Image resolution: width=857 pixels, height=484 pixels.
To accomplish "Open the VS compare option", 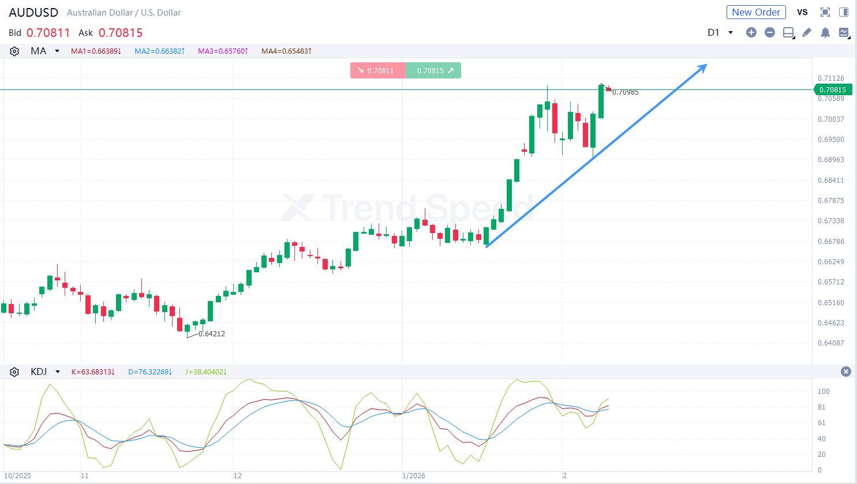I will click(802, 12).
